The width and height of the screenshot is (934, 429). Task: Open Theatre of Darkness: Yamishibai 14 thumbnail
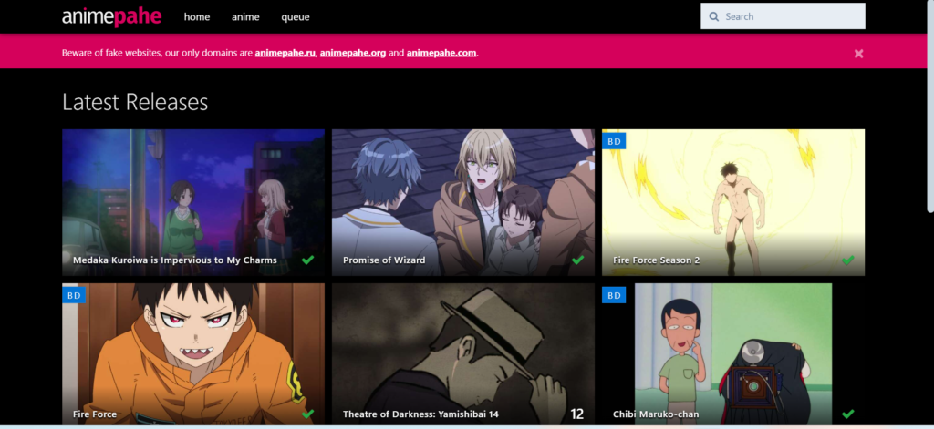462,353
